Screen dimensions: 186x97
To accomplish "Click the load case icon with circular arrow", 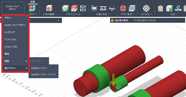I will click(94, 8).
